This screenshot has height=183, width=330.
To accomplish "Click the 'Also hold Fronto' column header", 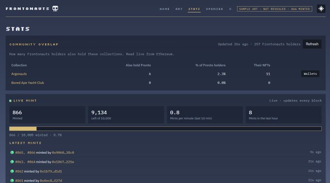I will pos(138,65).
